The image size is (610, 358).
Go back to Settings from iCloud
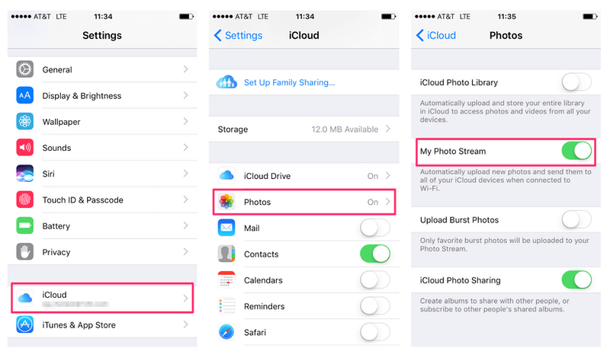tap(238, 35)
